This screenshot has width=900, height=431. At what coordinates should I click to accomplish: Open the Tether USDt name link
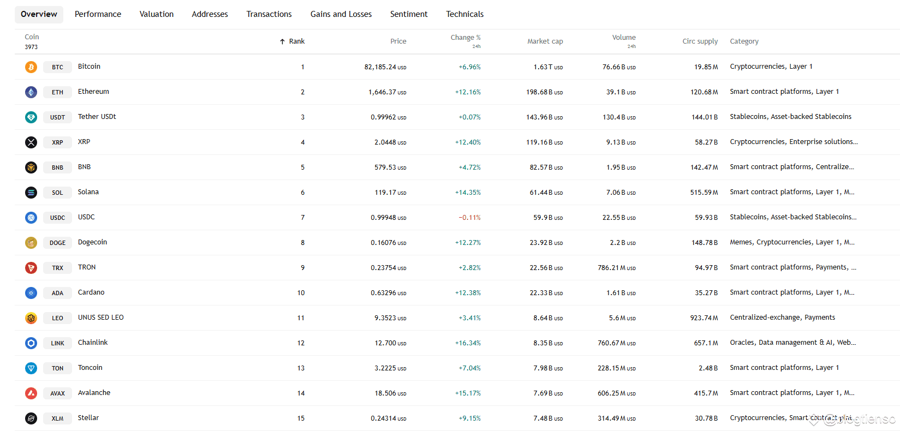click(x=97, y=117)
